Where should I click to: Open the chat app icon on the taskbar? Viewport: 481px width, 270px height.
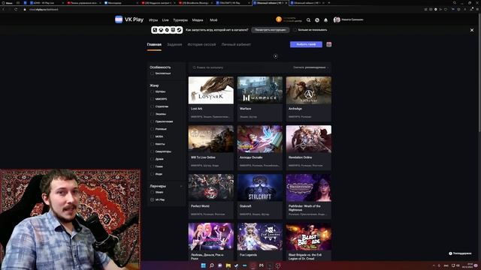[x=220, y=265]
